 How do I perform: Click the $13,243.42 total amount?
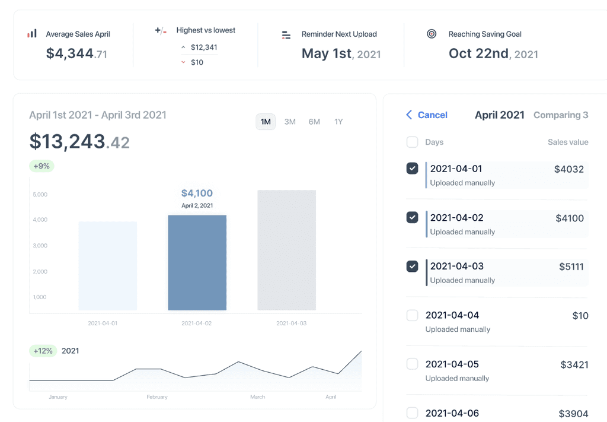[x=79, y=141]
